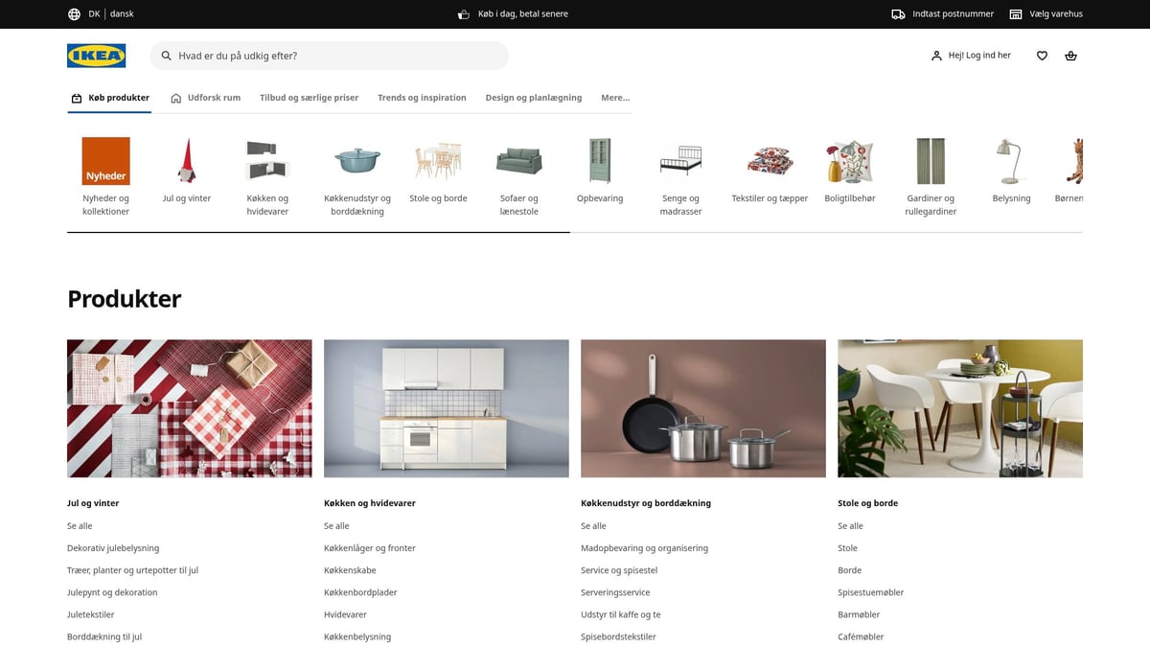
Task: Open Se alle under Køkken og hvidevarer
Action: coord(336,525)
